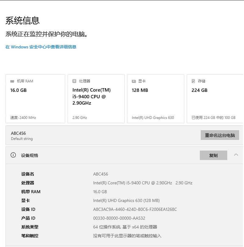This screenshot has width=244, height=247.
Task: Click the 设备规格 section title
Action: coord(30,155)
